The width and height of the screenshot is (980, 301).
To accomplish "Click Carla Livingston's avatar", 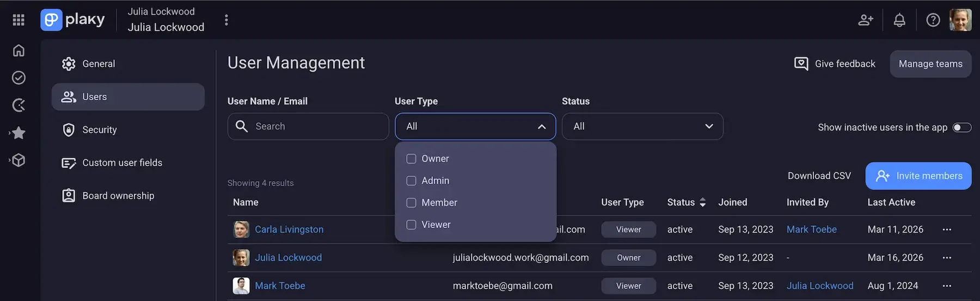I will 241,230.
